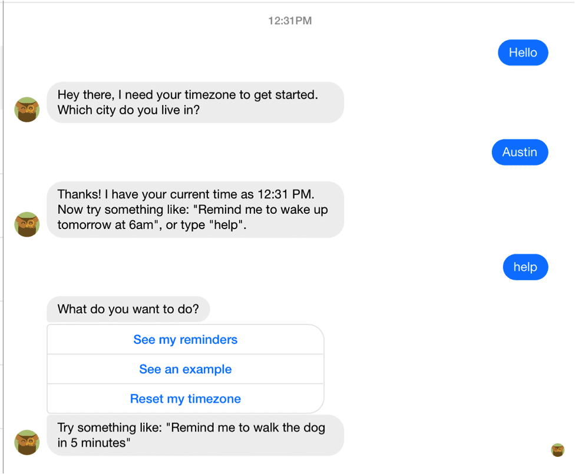
Task: Click the "Try something like: Remind me to walk" line
Action: click(x=191, y=427)
